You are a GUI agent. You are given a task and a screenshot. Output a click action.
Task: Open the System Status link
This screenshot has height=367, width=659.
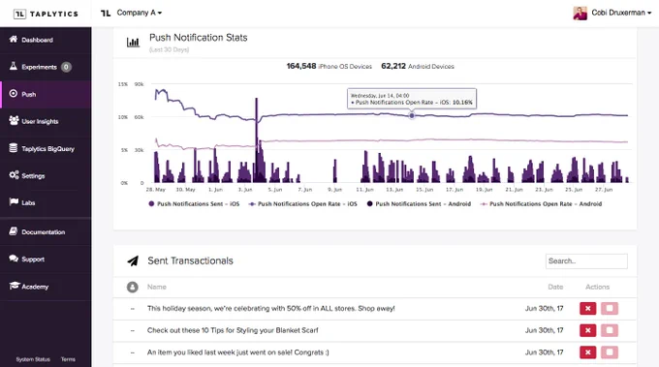[33, 359]
